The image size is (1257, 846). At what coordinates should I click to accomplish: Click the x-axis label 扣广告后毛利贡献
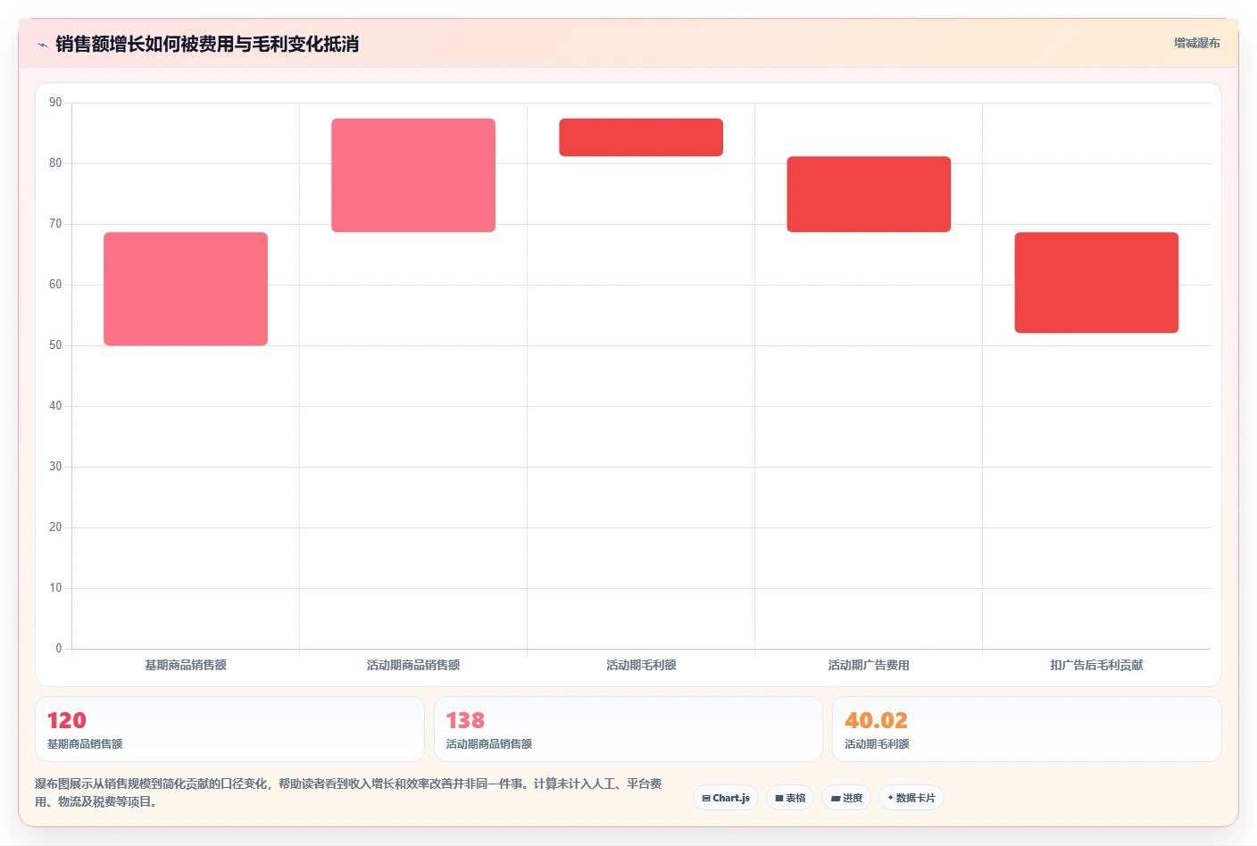pos(1096,665)
